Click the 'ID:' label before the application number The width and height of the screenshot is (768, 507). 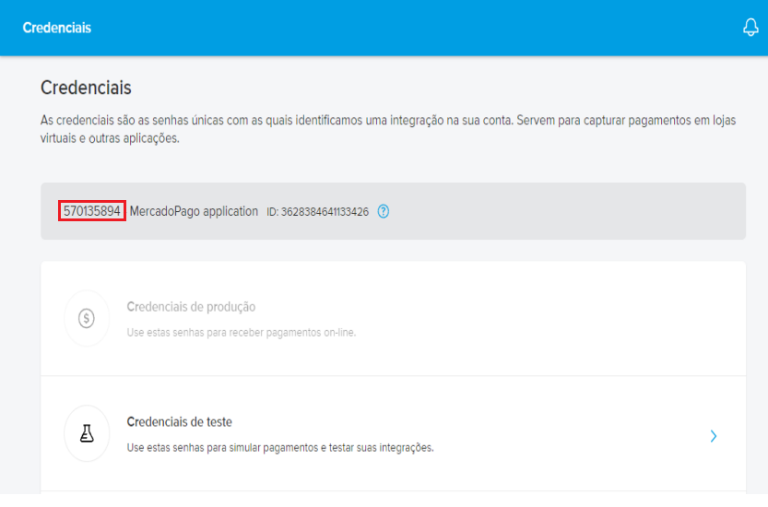(x=272, y=212)
